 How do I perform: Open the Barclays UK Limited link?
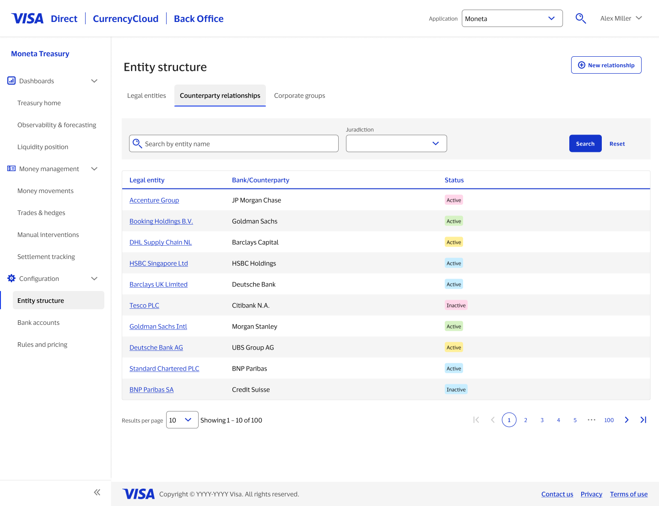tap(158, 284)
